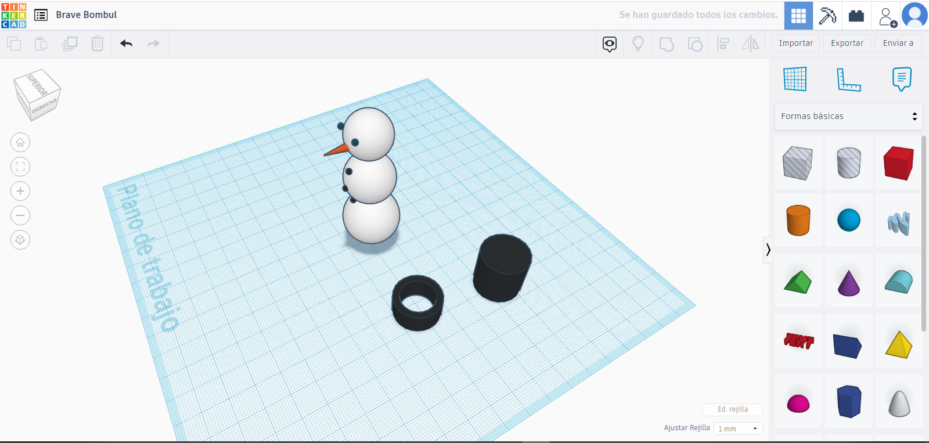
Task: Click the Fit all in view icon
Action: click(x=20, y=167)
